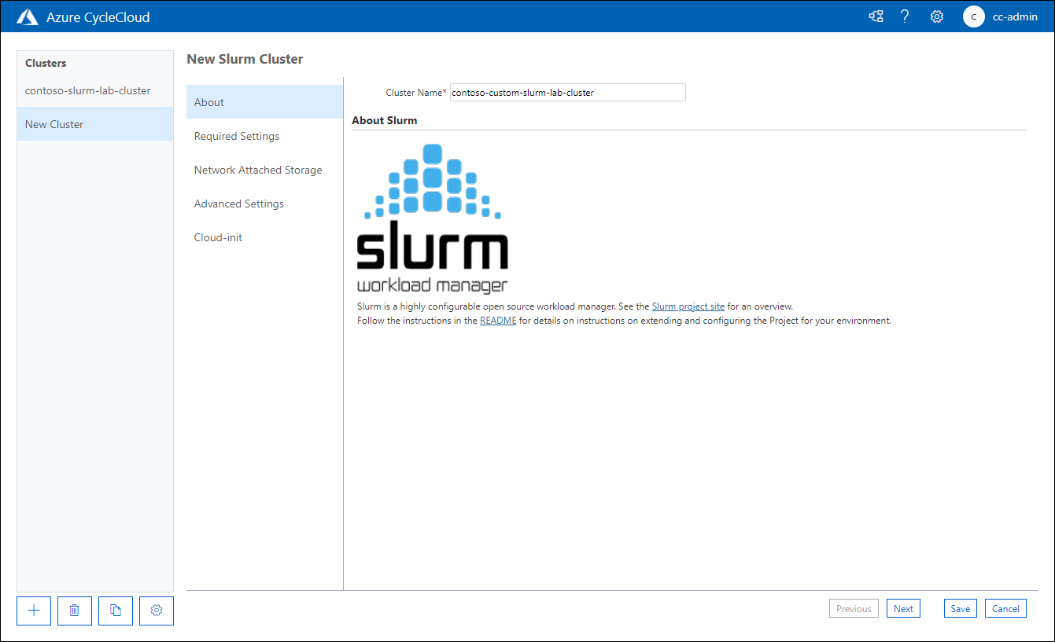This screenshot has width=1055, height=642.
Task: Select the Advanced Settings section
Action: click(x=238, y=204)
